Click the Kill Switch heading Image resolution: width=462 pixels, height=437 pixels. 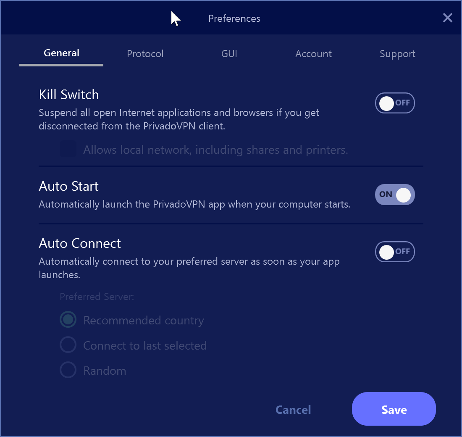tap(68, 95)
